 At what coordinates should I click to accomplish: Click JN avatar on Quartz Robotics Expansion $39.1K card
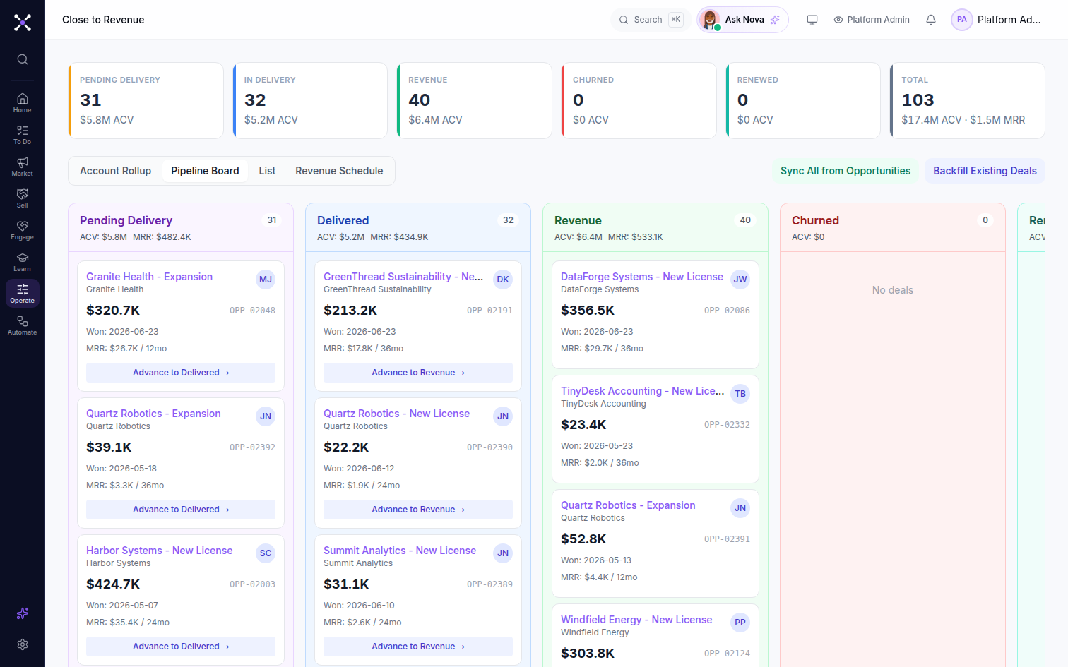266,416
